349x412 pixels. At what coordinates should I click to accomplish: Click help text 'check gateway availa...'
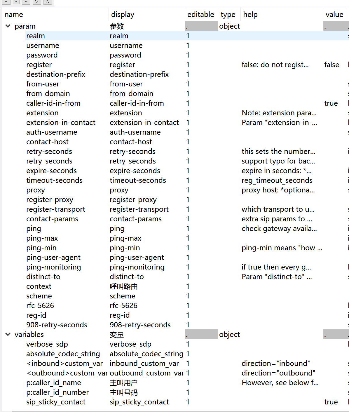coord(279,229)
